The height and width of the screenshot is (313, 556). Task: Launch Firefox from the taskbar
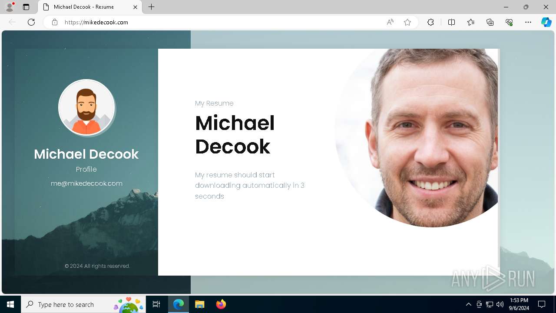(221, 304)
